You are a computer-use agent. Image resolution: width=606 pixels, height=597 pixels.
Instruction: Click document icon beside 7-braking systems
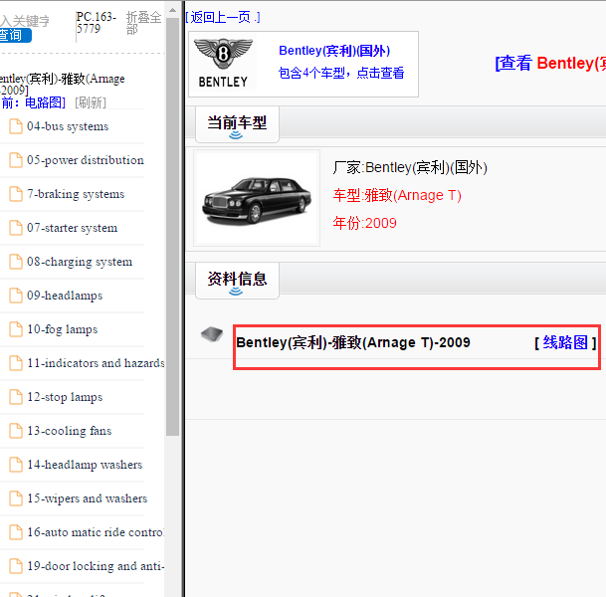(16, 194)
